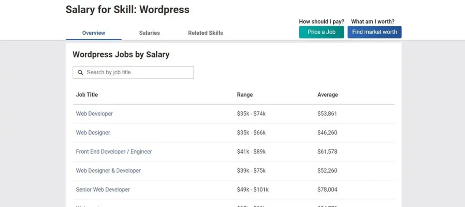Click the Web Designer & Developer link
465x207 pixels.
click(x=109, y=171)
